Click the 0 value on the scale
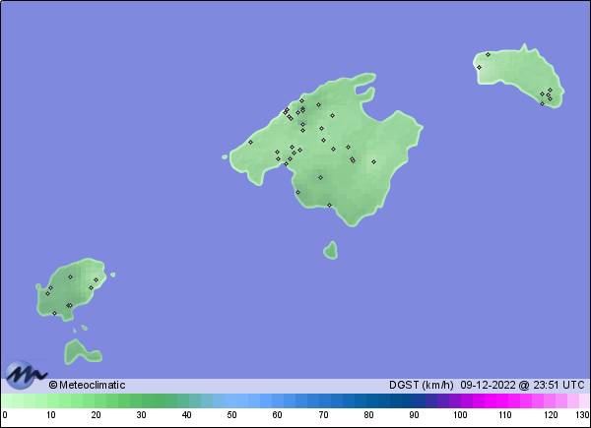591x428 pixels. (5, 415)
